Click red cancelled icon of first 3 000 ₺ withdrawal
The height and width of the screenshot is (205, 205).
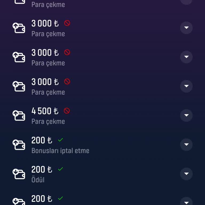(x=67, y=23)
